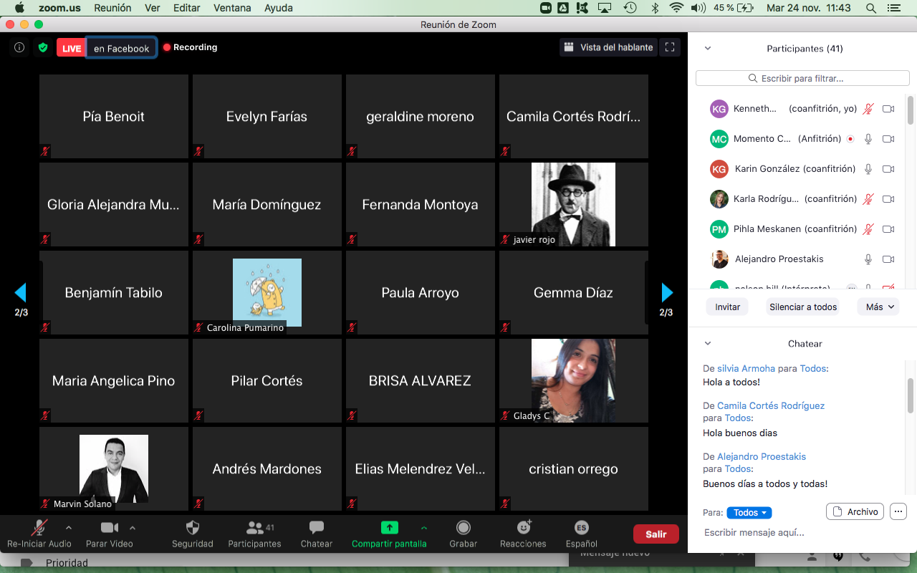
Task: Switch to Vista del hablante
Action: point(608,47)
